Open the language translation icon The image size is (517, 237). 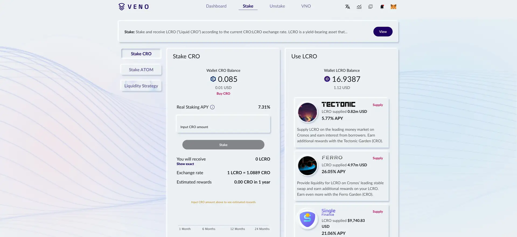(347, 7)
